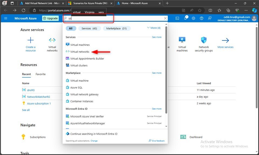Click inside the Azure search field
This screenshot has width=259, height=155.
coord(116,18)
